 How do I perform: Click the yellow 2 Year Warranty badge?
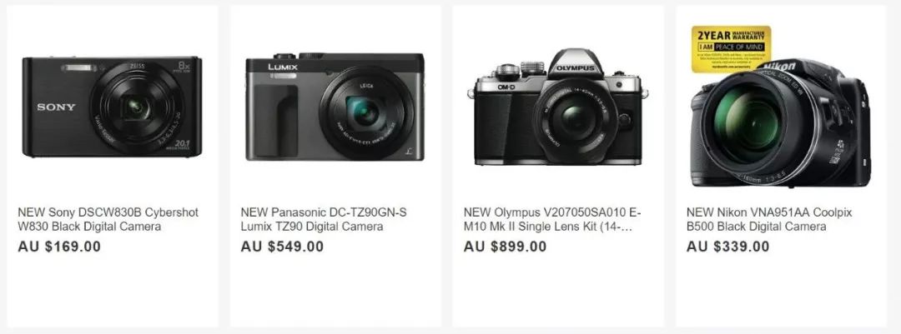pos(731,49)
